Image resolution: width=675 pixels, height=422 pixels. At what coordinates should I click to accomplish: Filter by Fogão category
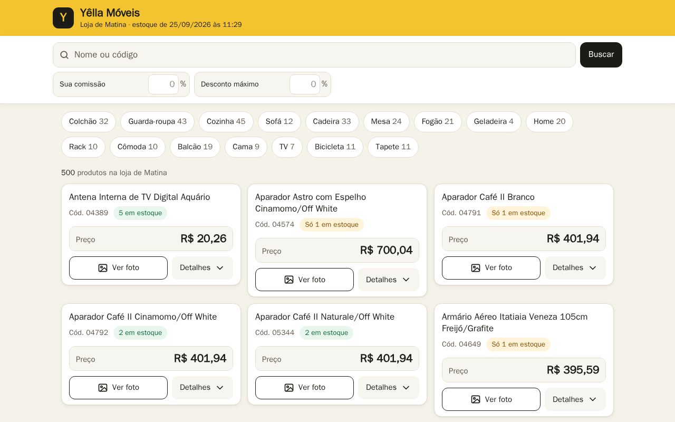(x=438, y=122)
